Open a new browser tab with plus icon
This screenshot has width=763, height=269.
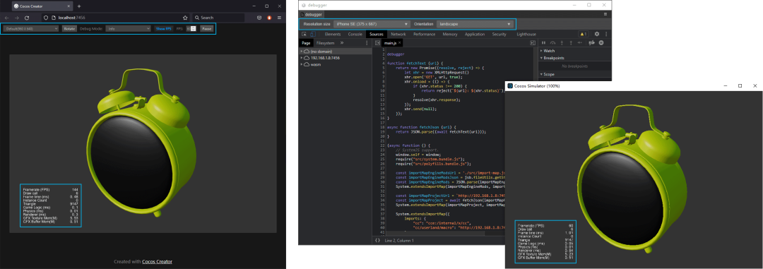click(79, 6)
